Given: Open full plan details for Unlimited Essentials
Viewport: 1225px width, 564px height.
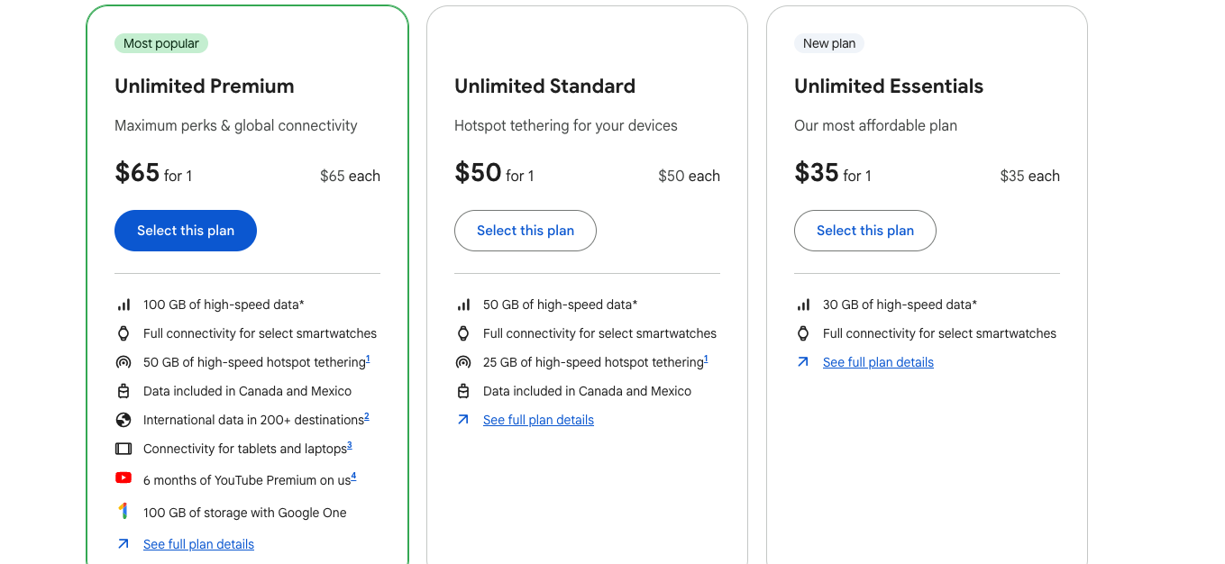Looking at the screenshot, I should [x=878, y=362].
